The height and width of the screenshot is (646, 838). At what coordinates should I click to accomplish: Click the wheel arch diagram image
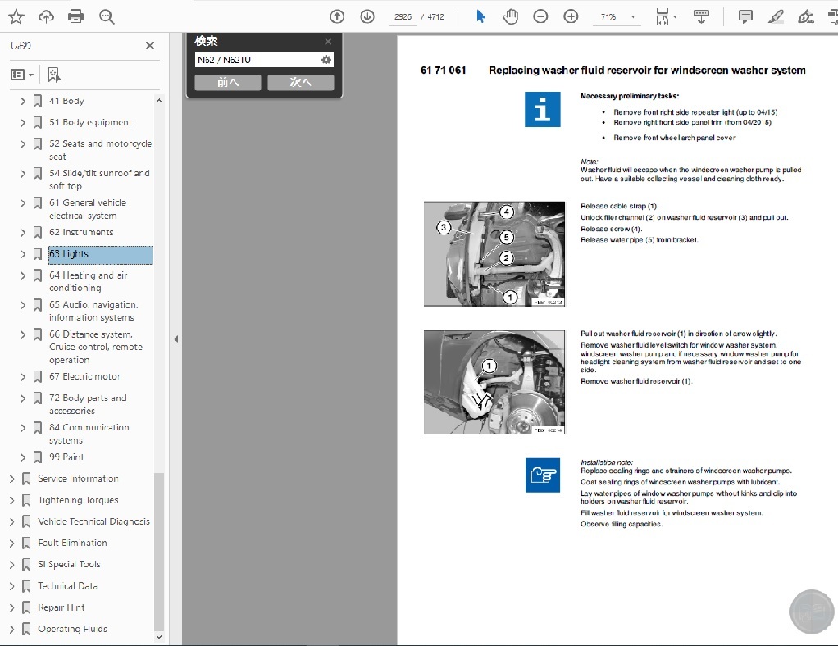coord(494,382)
